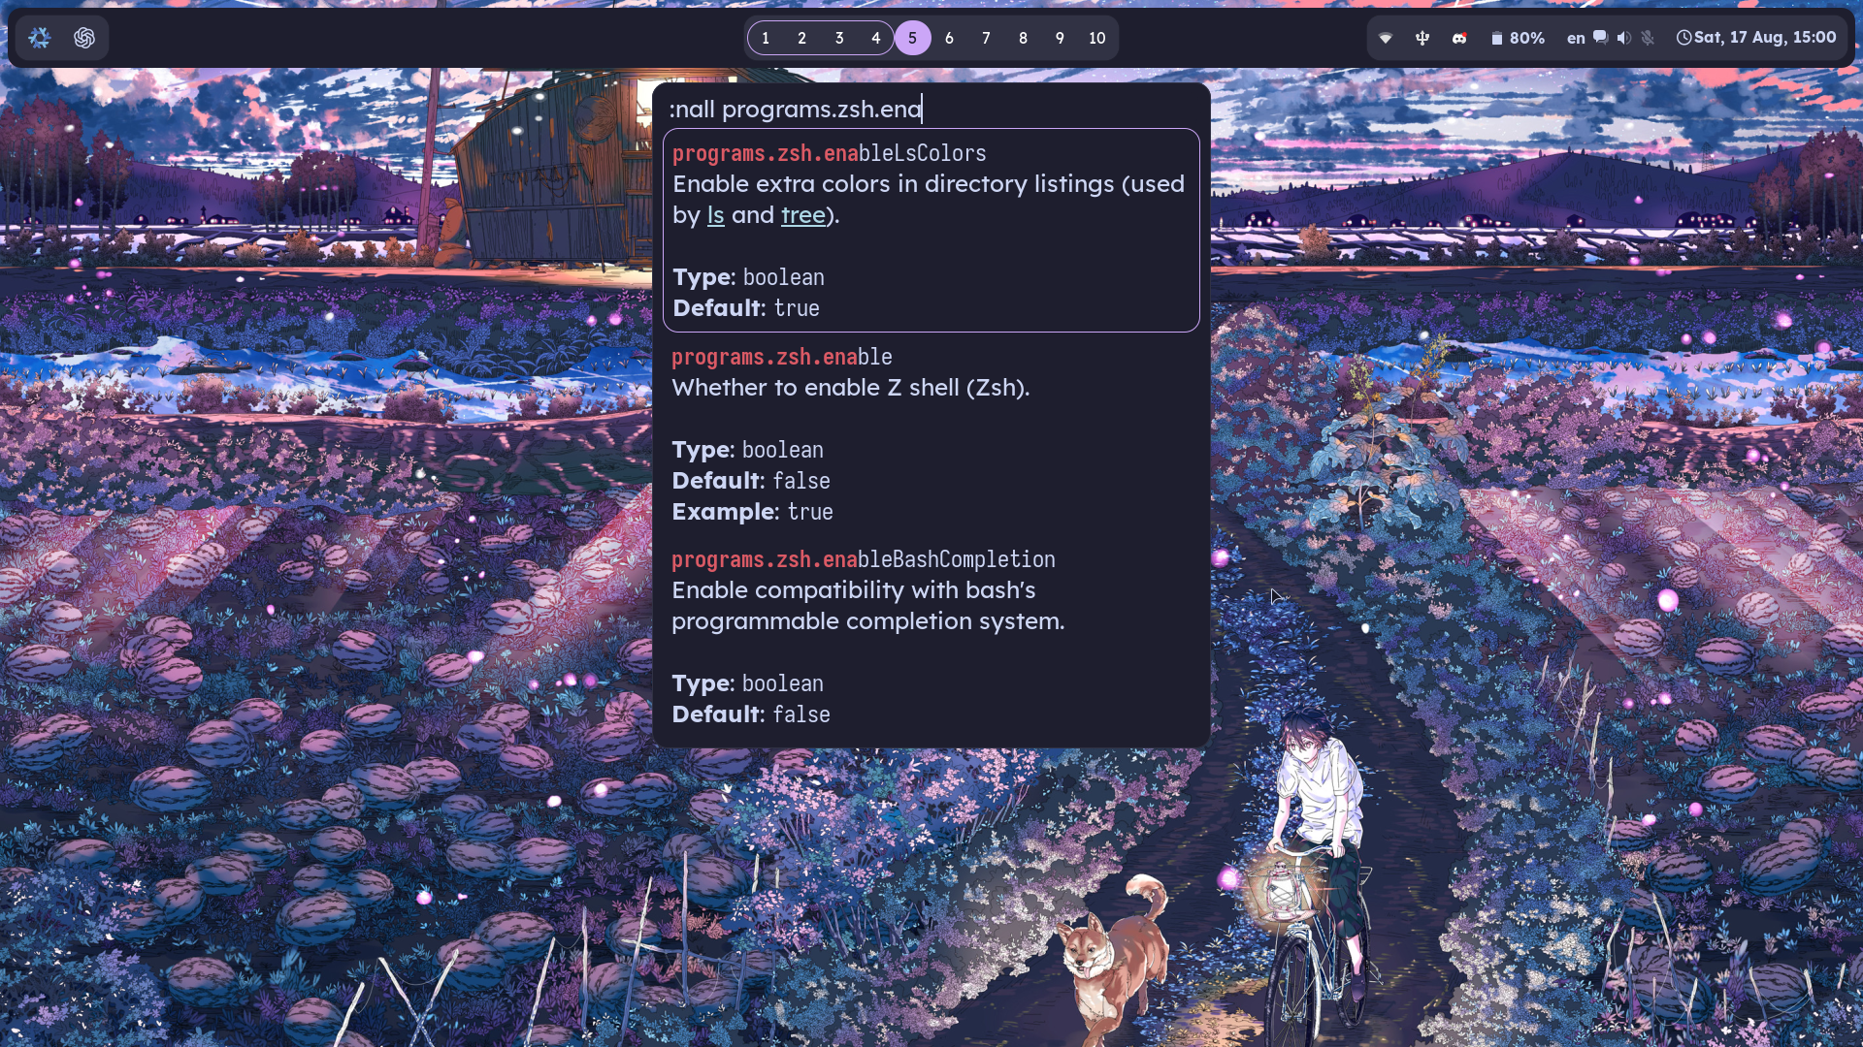Select the programs.zsh.enable result entry
Image resolution: width=1863 pixels, height=1047 pixels.
(x=931, y=433)
